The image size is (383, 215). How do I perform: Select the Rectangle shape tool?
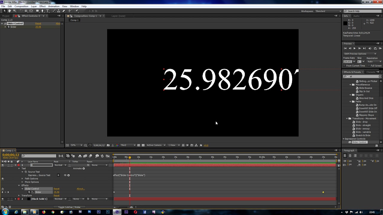(37, 11)
